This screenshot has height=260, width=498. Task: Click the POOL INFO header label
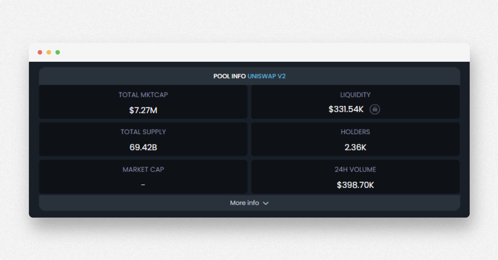[x=230, y=76]
